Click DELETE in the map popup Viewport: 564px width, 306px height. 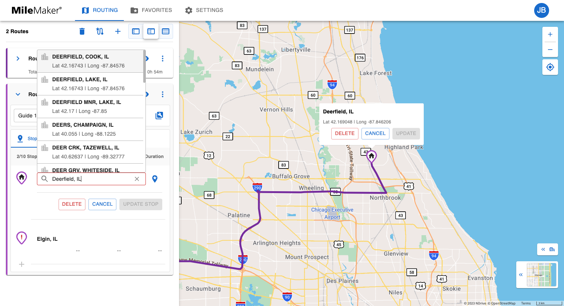click(x=345, y=133)
